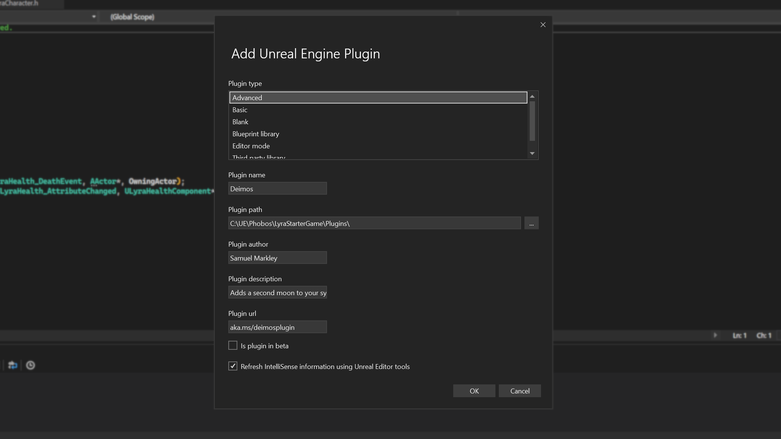
Task: Toggle Is plugin in beta checkbox
Action: (x=233, y=345)
